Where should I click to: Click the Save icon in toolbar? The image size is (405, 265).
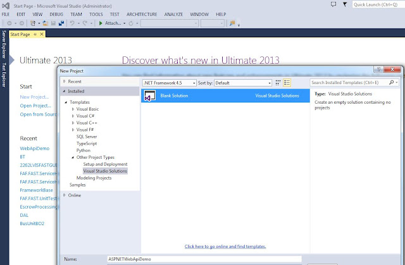(53, 23)
